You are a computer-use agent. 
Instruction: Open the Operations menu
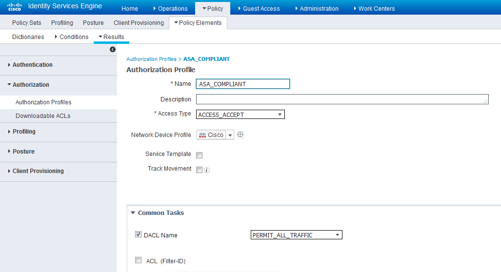170,9
